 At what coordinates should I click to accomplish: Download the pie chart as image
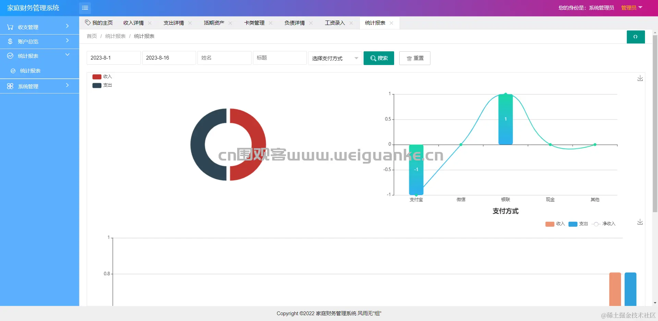[640, 78]
